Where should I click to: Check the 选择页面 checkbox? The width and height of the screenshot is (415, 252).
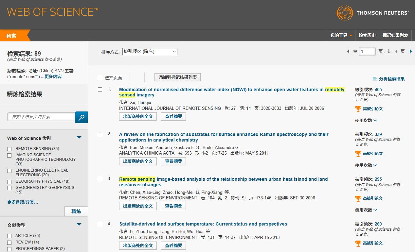[100, 78]
